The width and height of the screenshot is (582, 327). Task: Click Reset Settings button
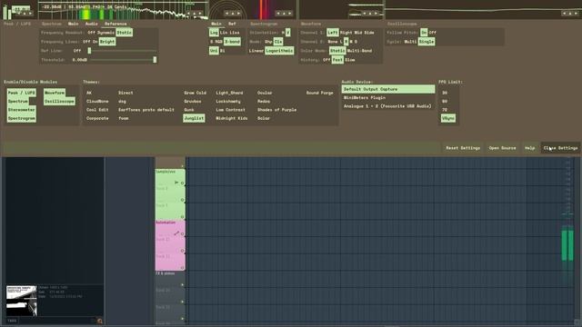[x=463, y=148]
